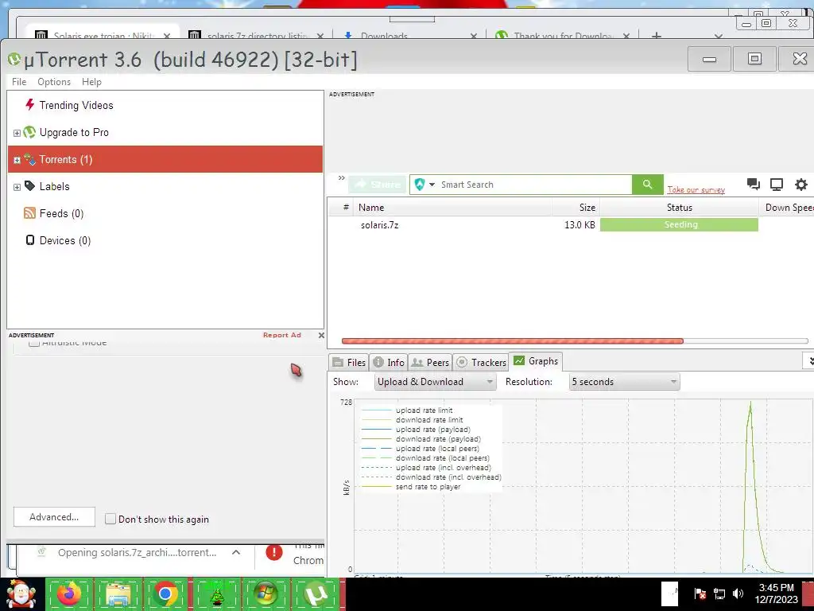Open the File menu
Viewport: 814px width, 611px height.
tap(19, 82)
